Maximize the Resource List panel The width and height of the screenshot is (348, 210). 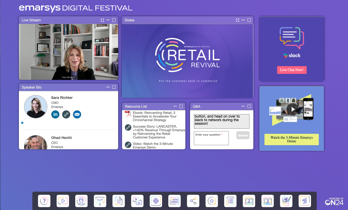coord(181,106)
